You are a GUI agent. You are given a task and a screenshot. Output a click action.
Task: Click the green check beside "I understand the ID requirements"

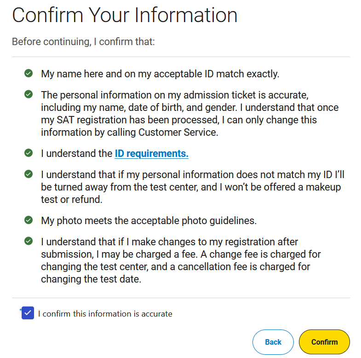pyautogui.click(x=29, y=153)
